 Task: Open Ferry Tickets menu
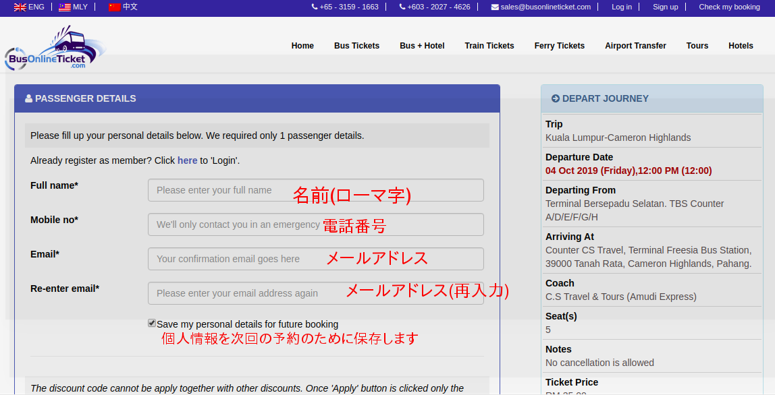pyautogui.click(x=560, y=46)
